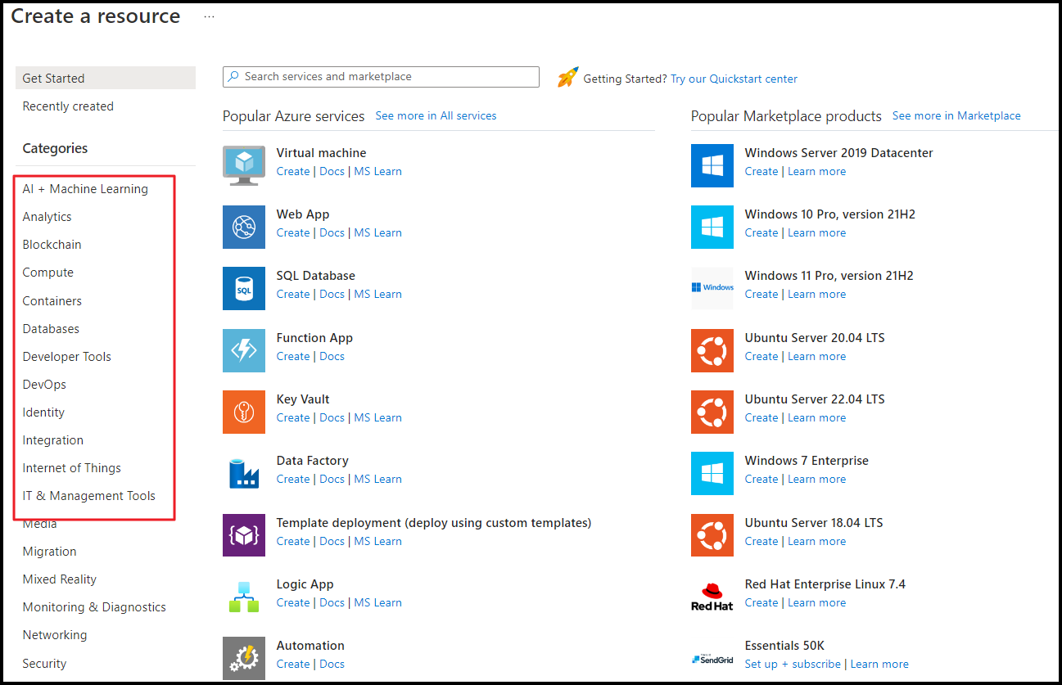Open Monitoring & Diagnostics category
1062x685 pixels.
tap(94, 607)
